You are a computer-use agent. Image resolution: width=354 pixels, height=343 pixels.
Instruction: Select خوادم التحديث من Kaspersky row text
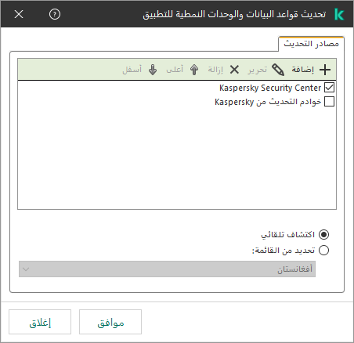pos(268,102)
